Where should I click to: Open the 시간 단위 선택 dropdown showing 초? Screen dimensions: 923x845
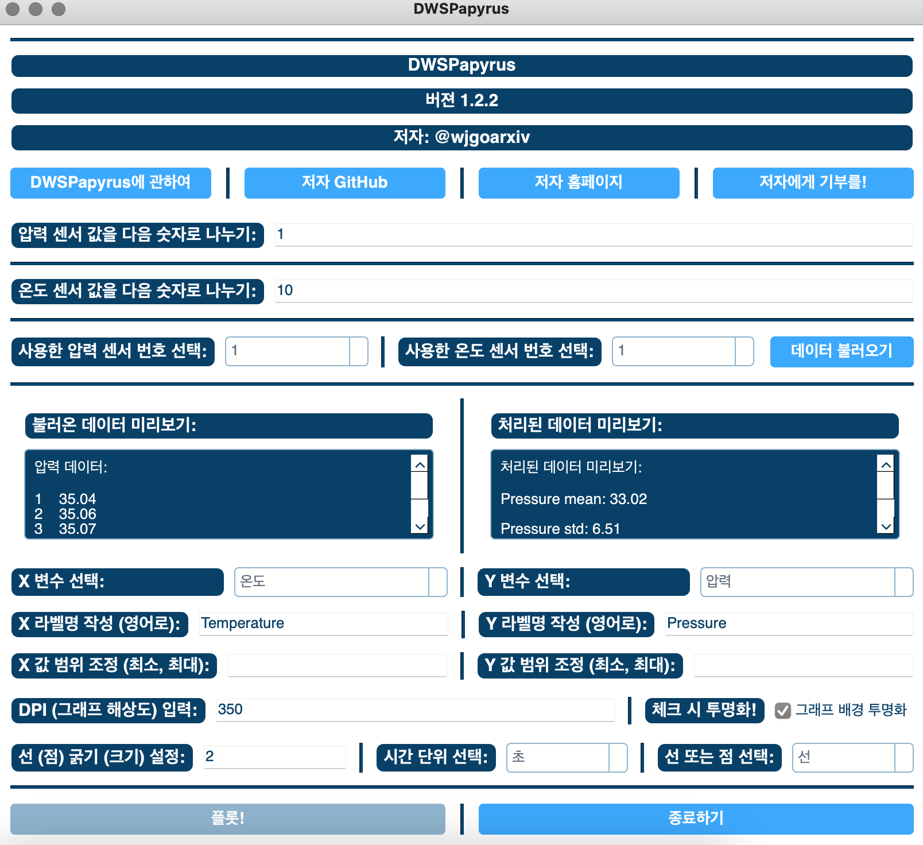[567, 757]
